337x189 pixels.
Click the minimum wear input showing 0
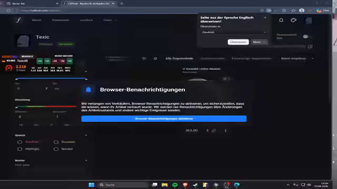click(x=32, y=117)
